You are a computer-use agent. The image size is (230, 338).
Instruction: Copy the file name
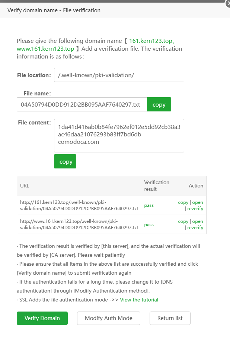[159, 105]
